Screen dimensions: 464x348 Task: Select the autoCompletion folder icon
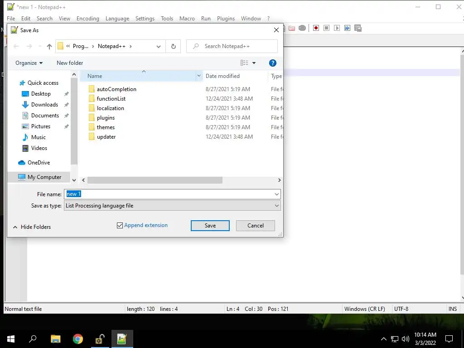coord(92,89)
